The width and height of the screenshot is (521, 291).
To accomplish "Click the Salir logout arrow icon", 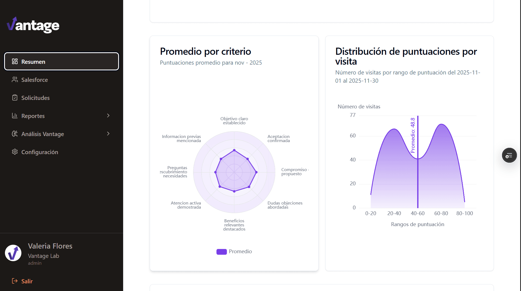I will [15, 281].
